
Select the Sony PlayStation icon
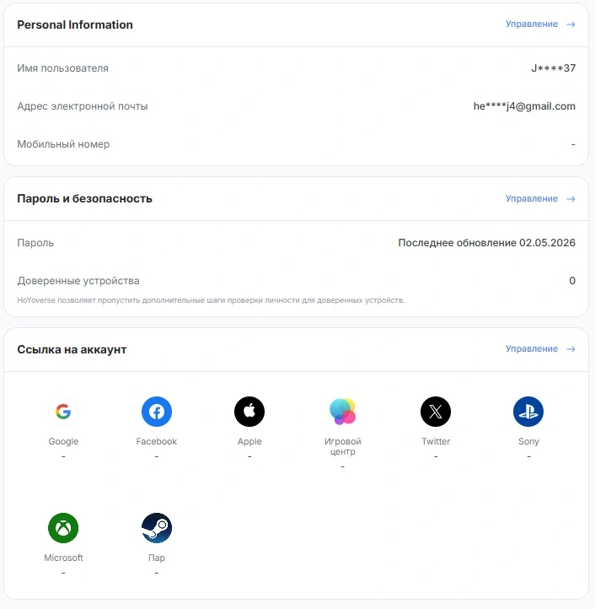coord(528,412)
